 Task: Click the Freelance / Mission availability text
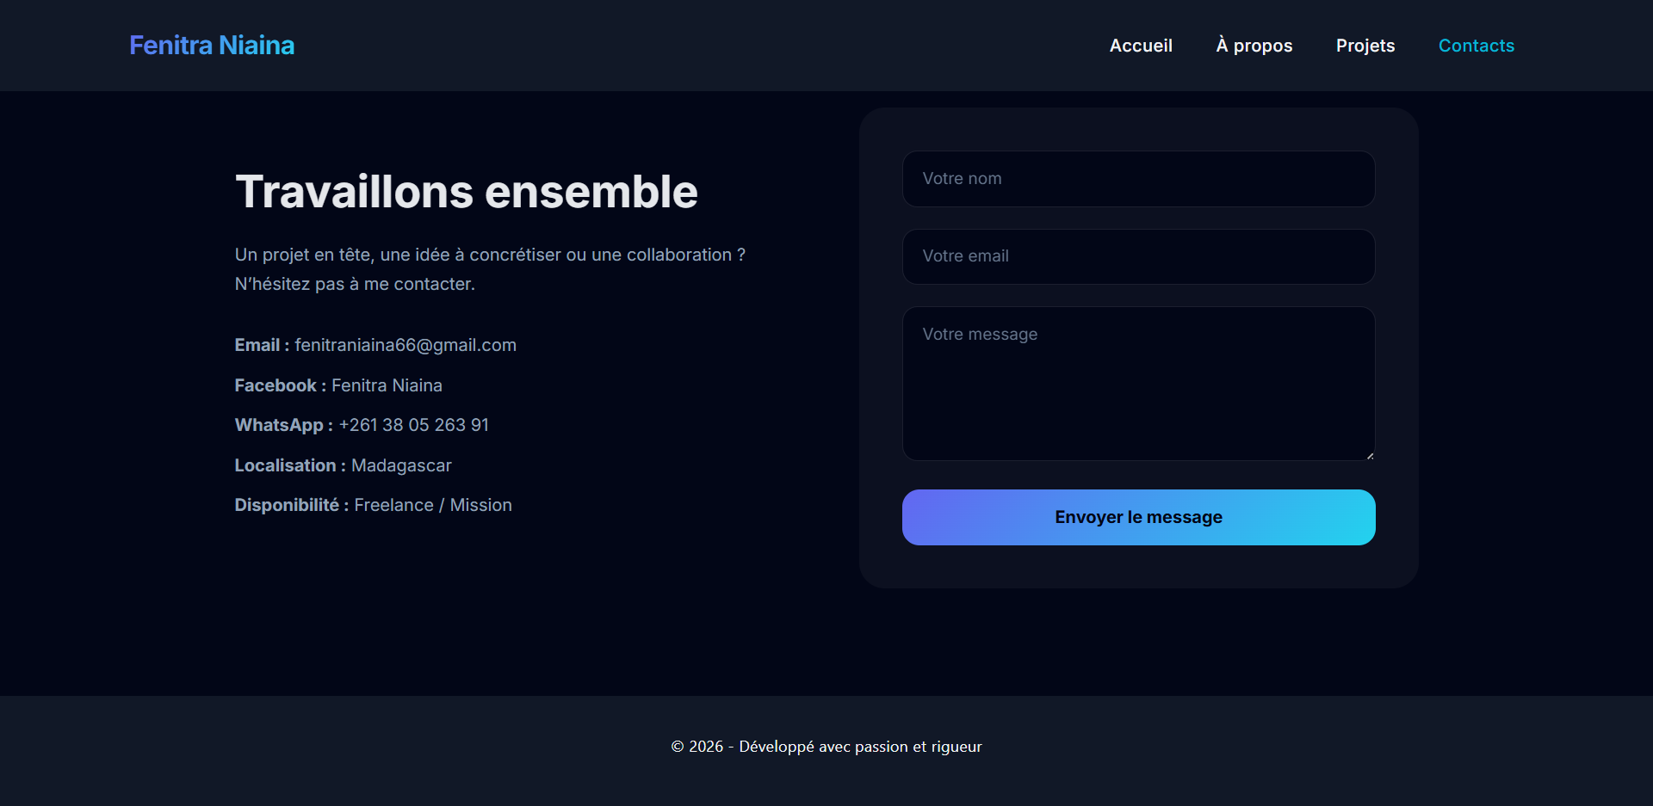[x=433, y=505]
